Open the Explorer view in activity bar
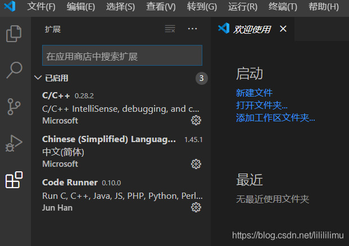The height and width of the screenshot is (246, 349). (13, 34)
